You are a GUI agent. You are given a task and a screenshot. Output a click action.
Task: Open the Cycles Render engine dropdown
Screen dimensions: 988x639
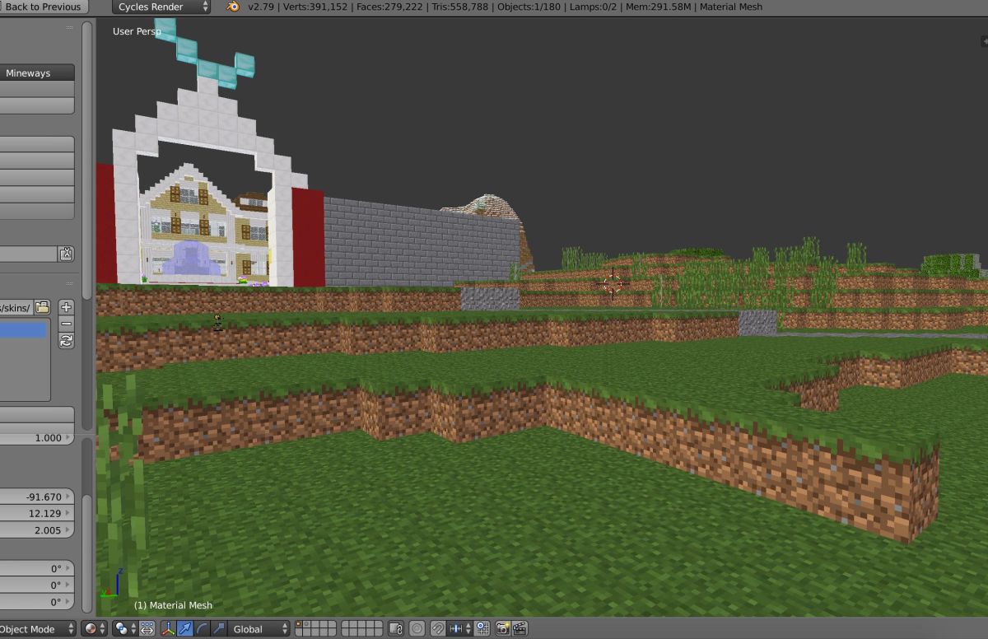[161, 7]
